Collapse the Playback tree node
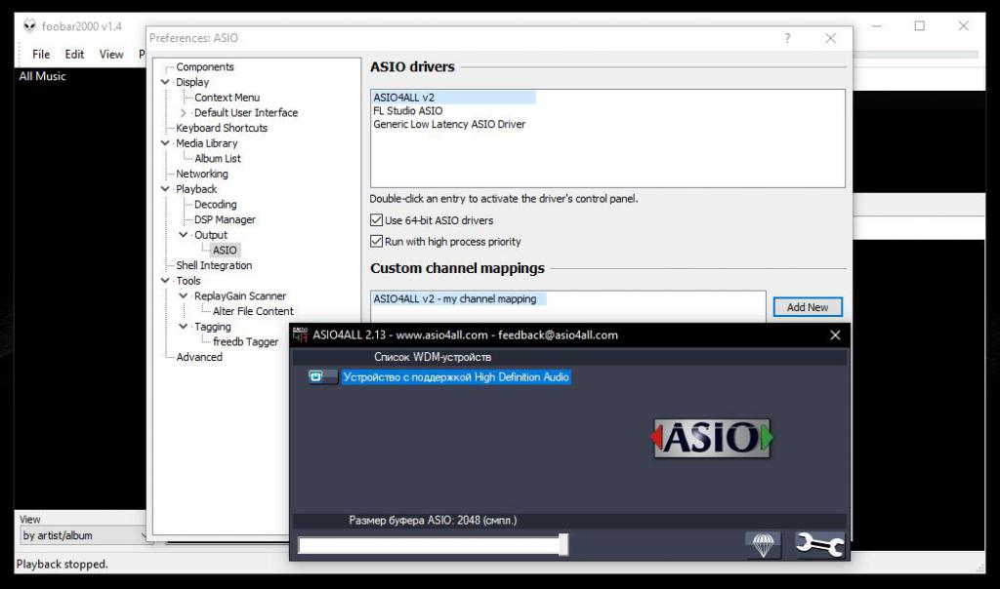1000x589 pixels. pyautogui.click(x=165, y=189)
